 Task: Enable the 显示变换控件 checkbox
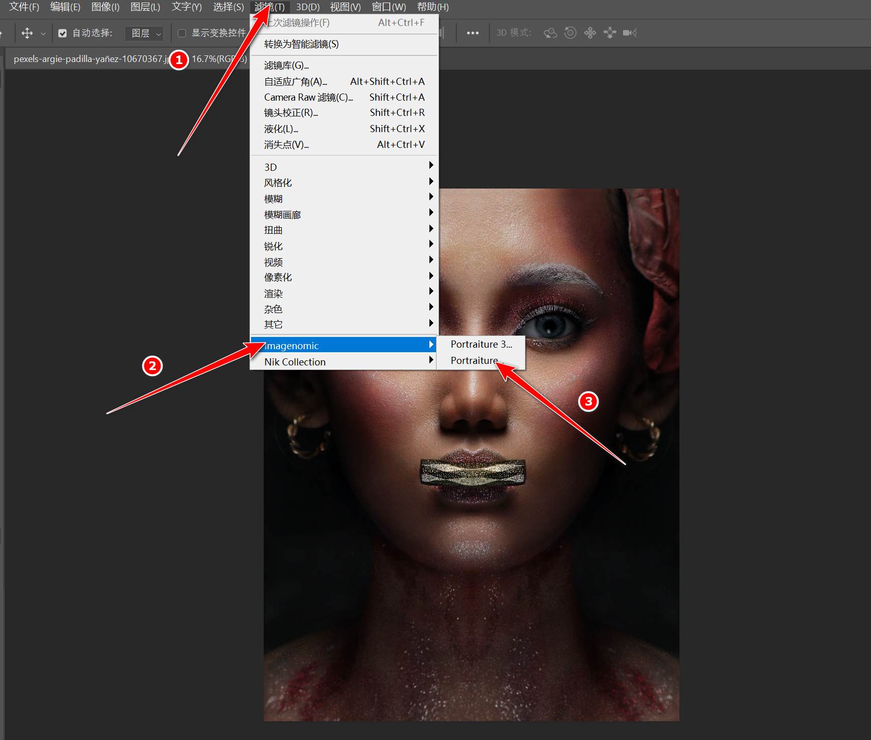click(x=182, y=34)
